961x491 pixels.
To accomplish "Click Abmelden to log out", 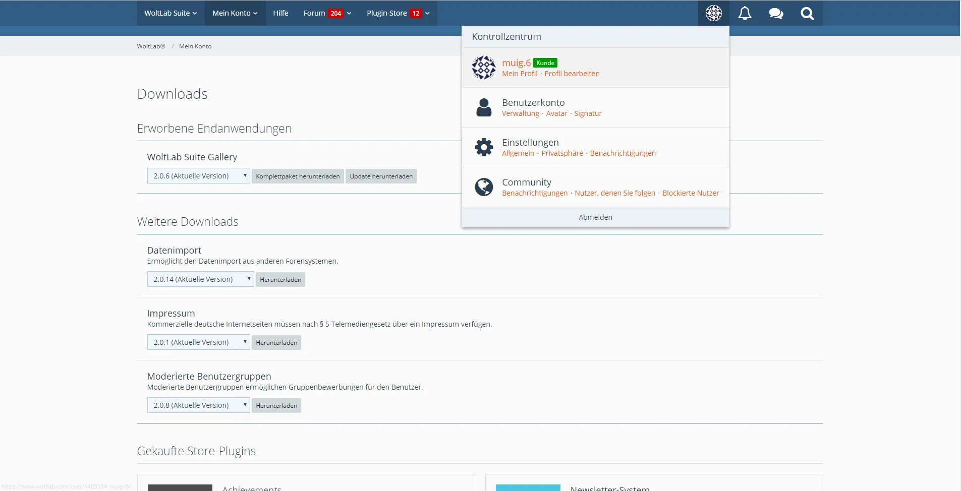I will 595,217.
